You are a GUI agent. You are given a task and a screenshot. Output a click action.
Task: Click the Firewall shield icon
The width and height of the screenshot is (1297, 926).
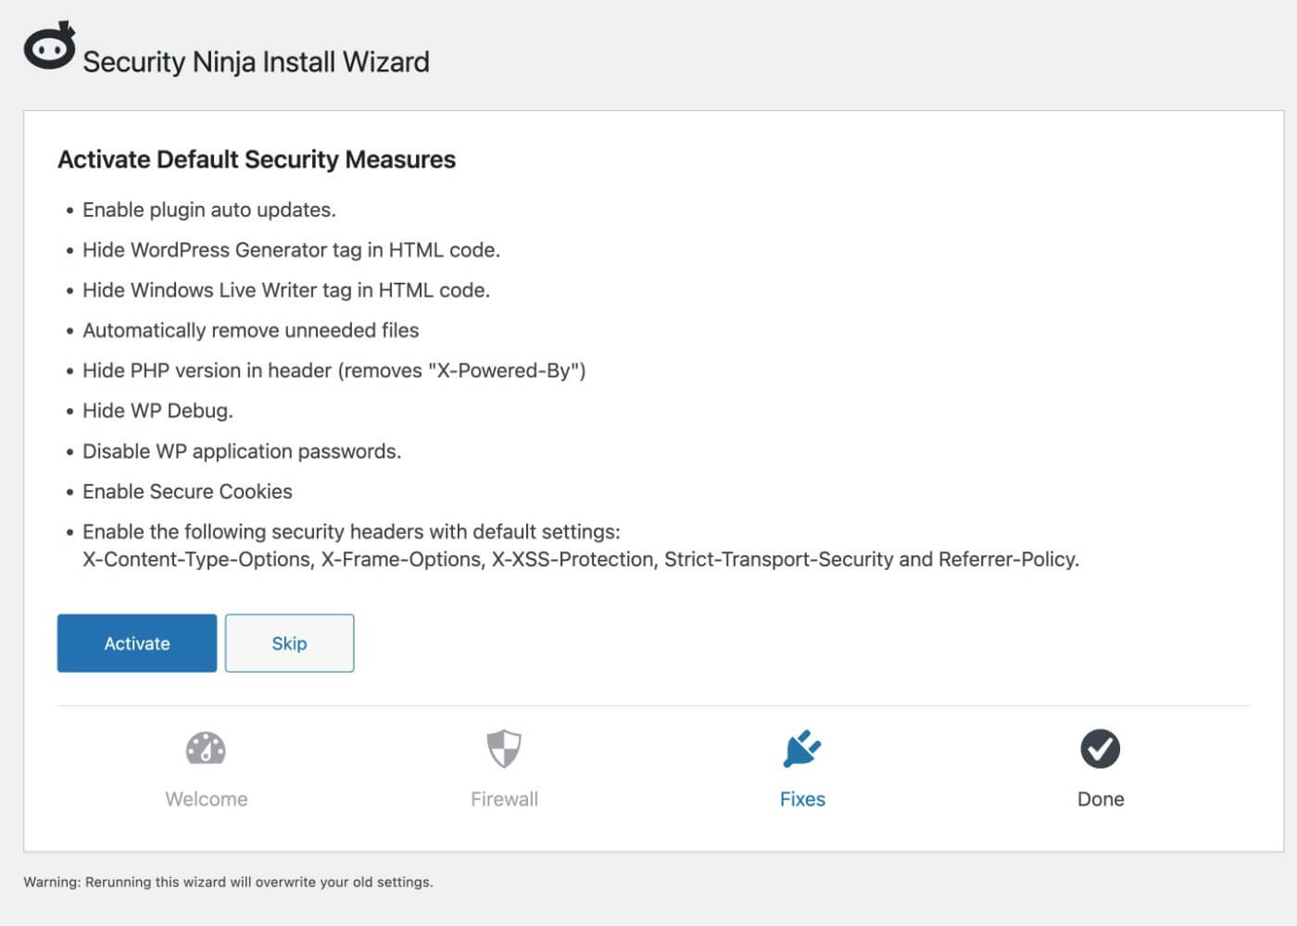click(x=504, y=749)
